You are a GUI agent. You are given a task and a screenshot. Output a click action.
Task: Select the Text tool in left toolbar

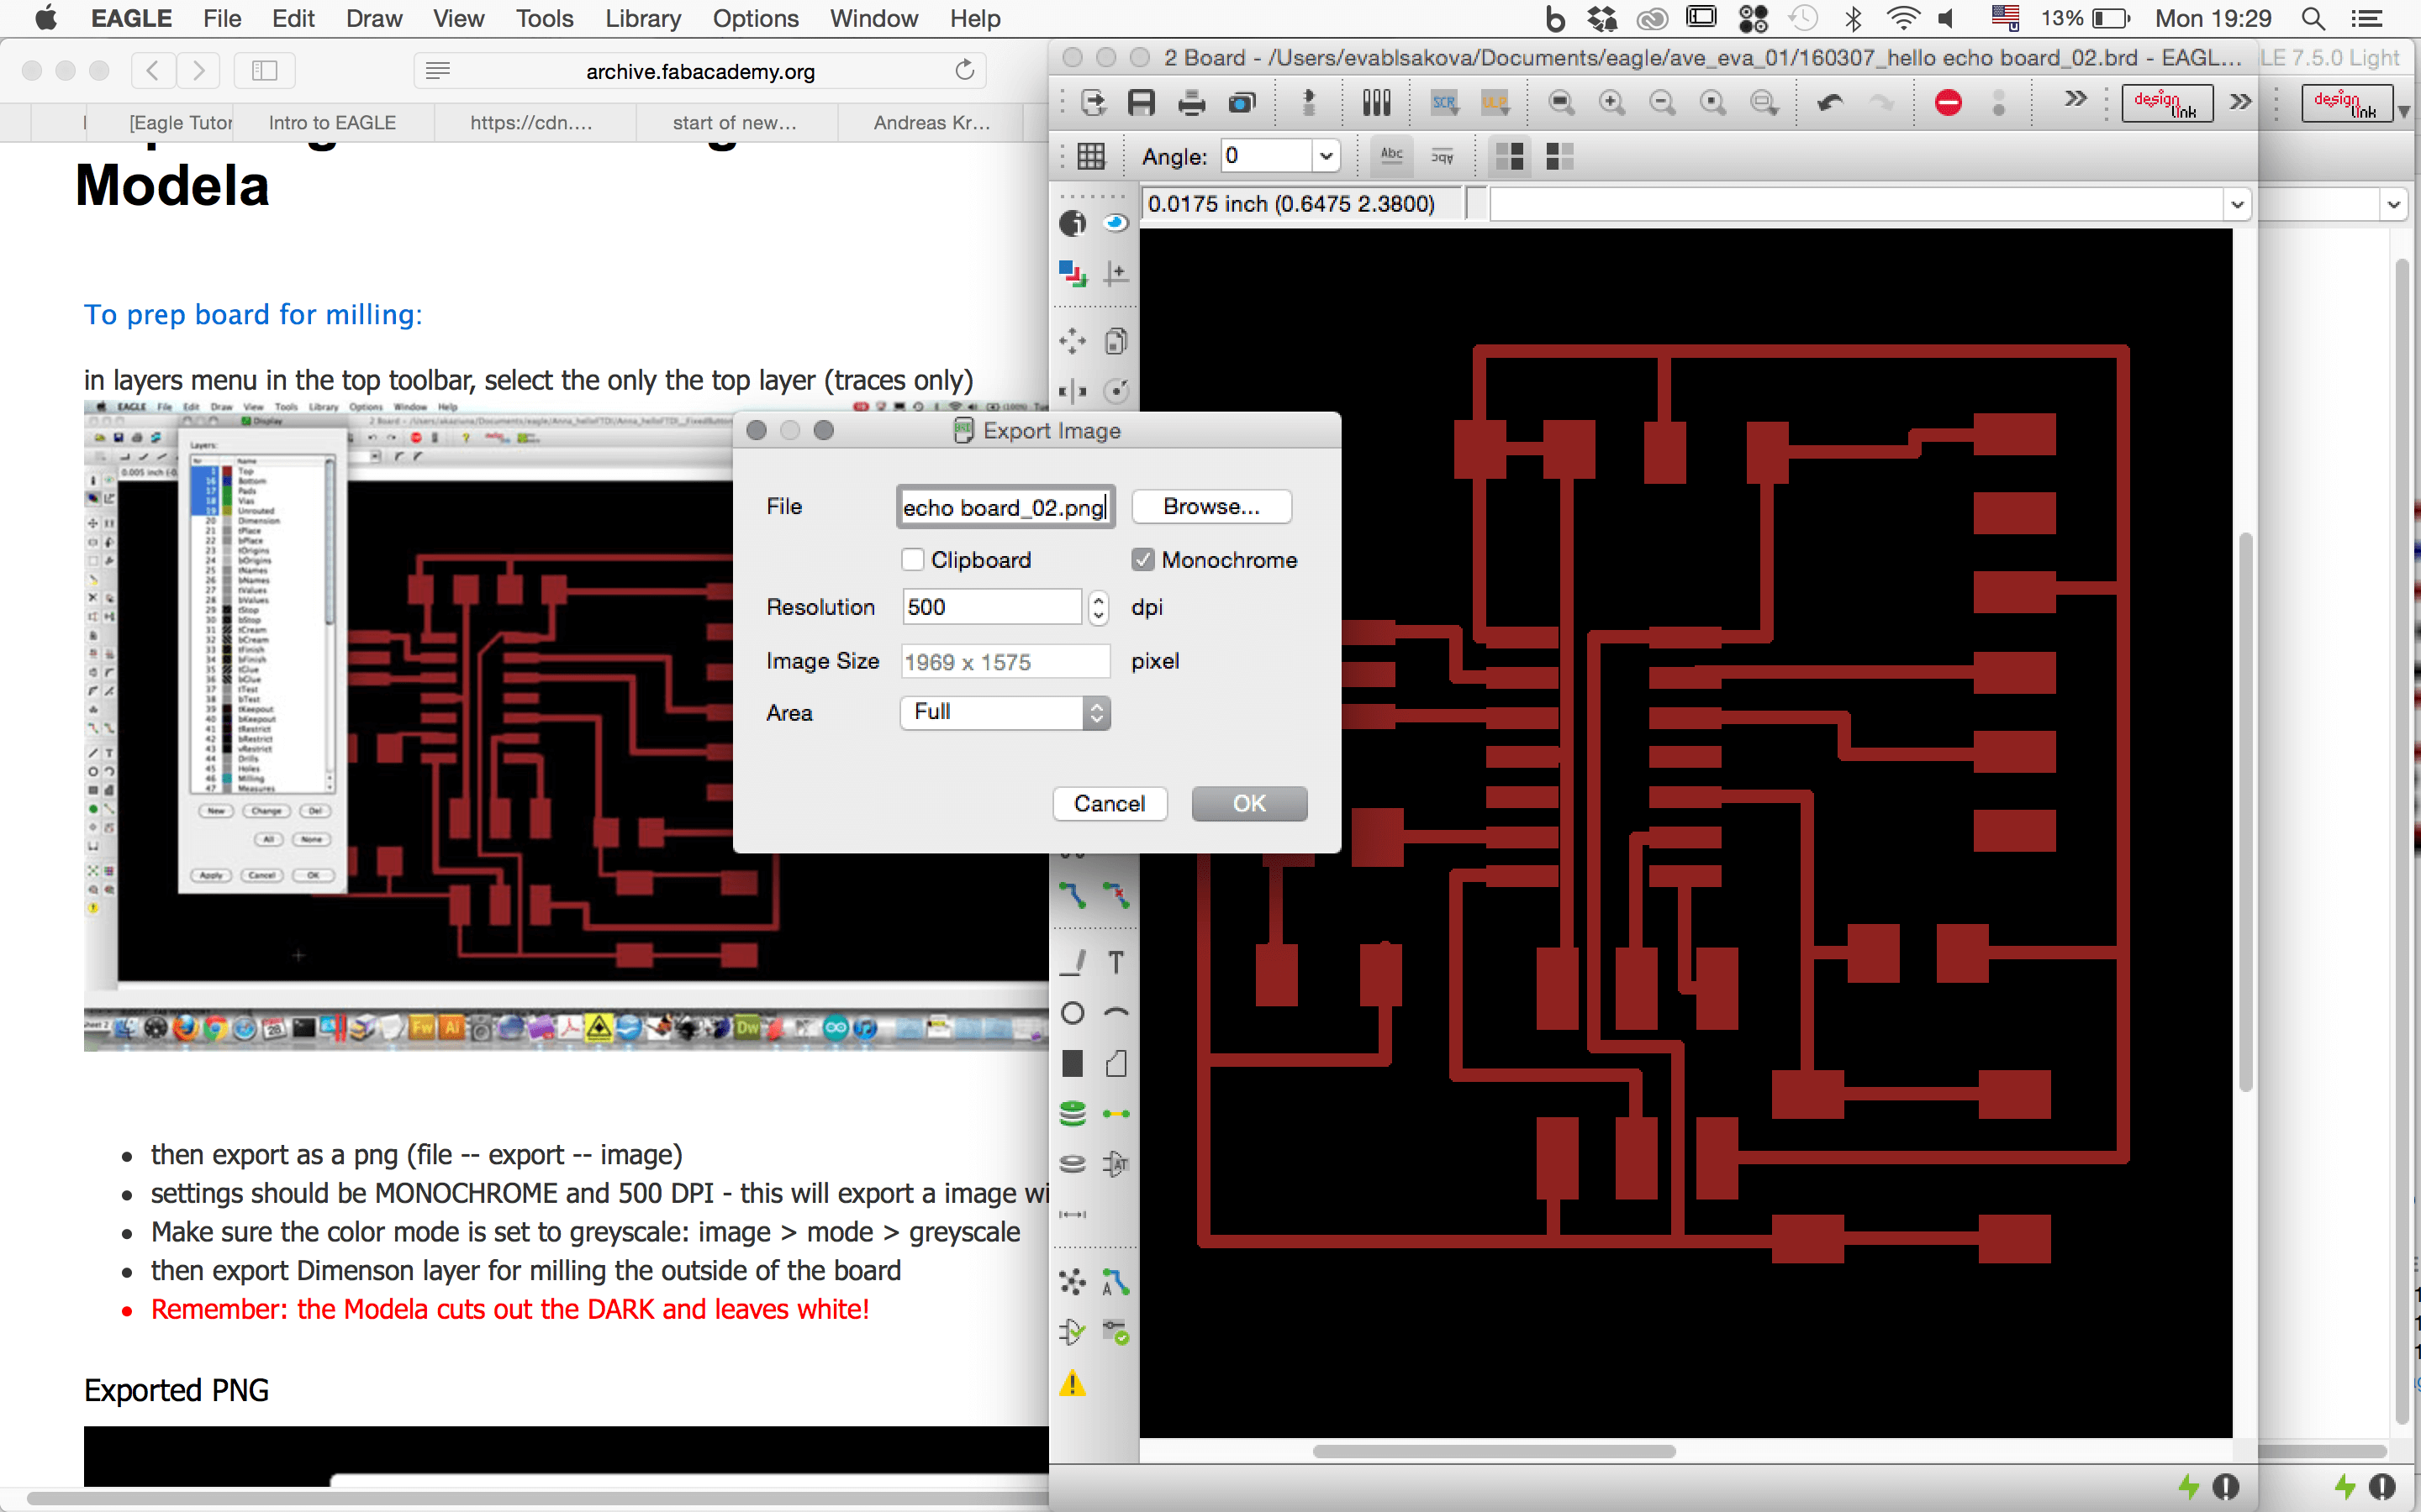1116,962
